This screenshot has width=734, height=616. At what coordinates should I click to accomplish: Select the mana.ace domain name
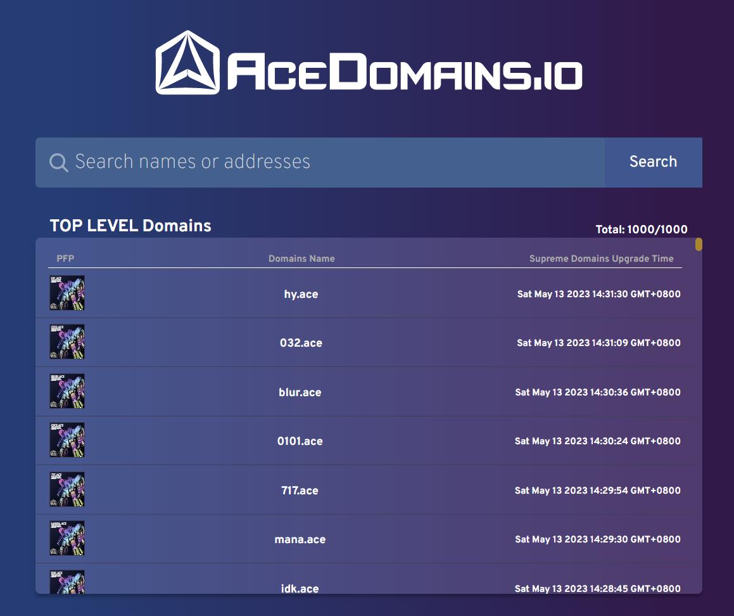point(300,540)
